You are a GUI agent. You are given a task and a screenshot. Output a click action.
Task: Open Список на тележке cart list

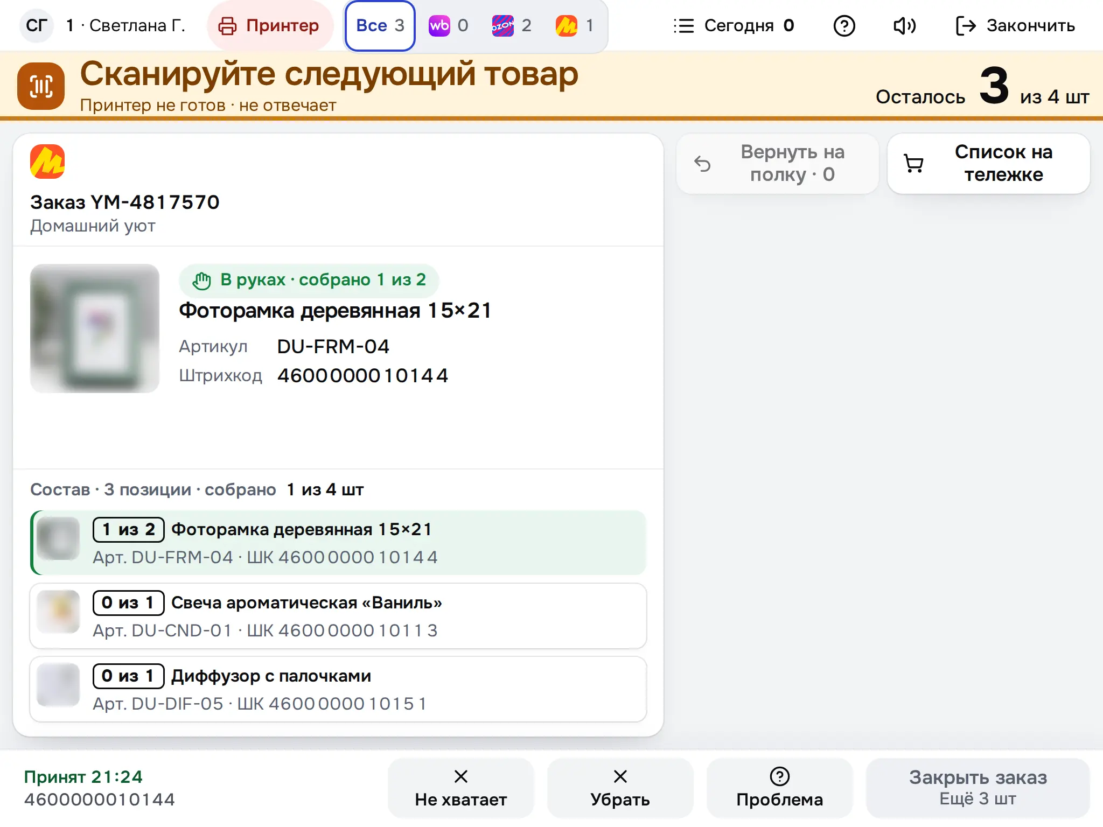989,163
